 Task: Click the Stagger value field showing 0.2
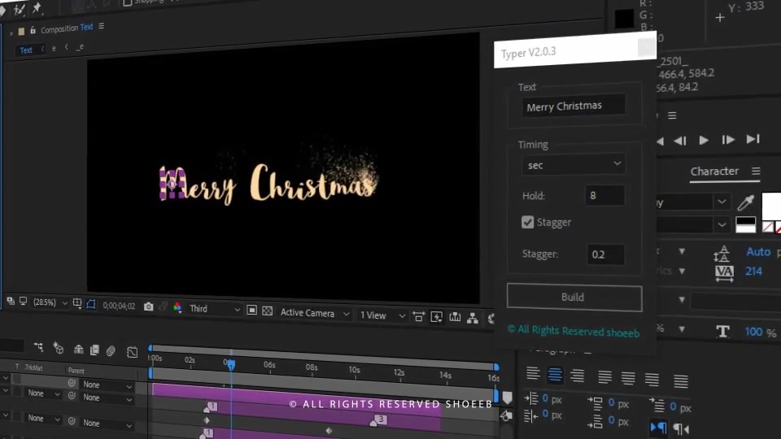coord(605,254)
